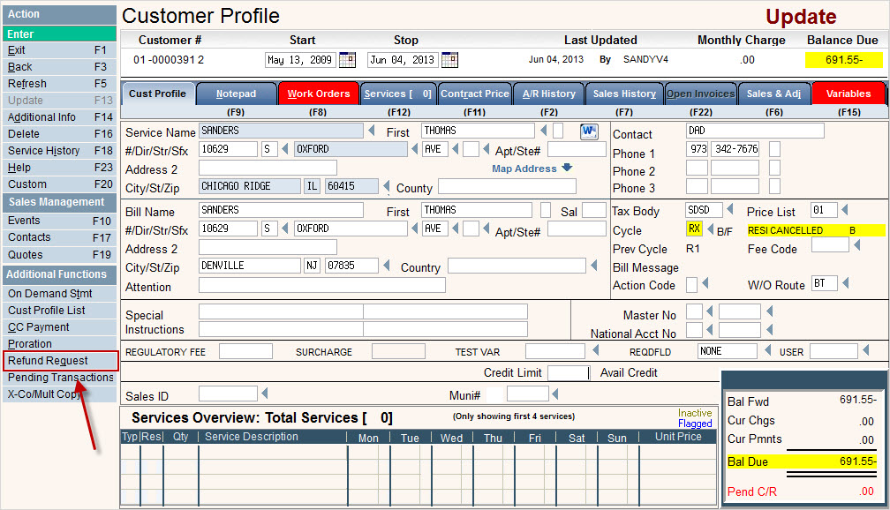Click the highlighted Enter action
The height and width of the screenshot is (510, 890).
click(60, 34)
